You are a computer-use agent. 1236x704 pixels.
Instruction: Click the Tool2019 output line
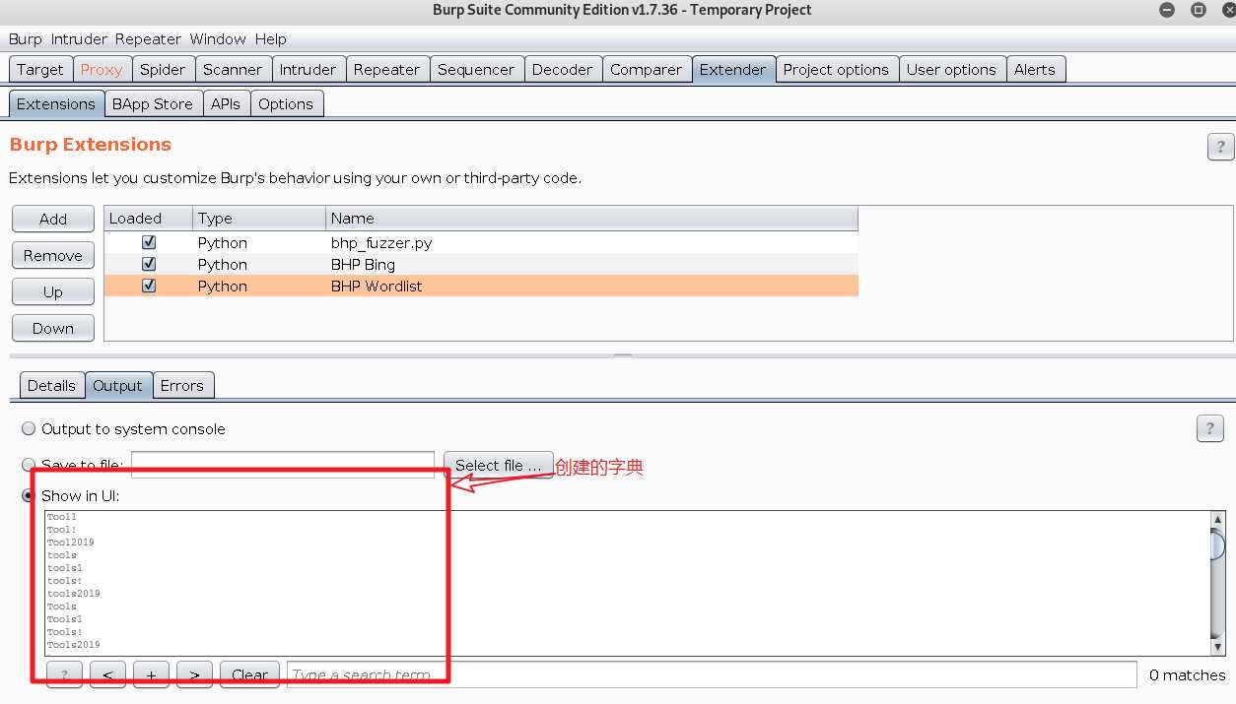click(x=71, y=543)
